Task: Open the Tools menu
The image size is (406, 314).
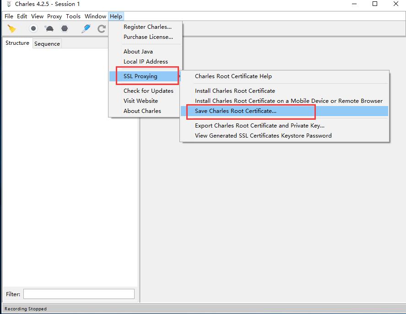Action: (73, 16)
